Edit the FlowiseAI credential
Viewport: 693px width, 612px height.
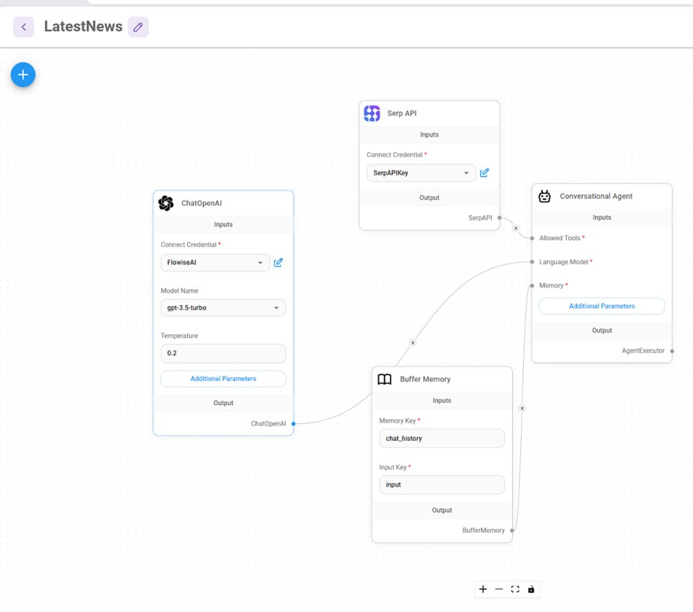click(x=278, y=263)
